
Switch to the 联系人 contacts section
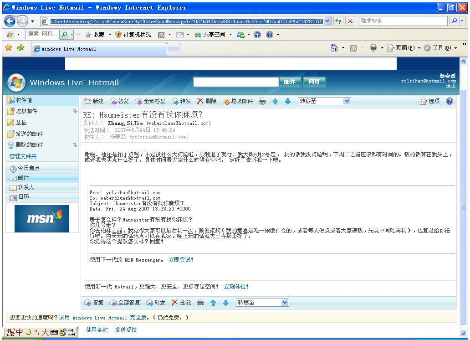coord(42,188)
